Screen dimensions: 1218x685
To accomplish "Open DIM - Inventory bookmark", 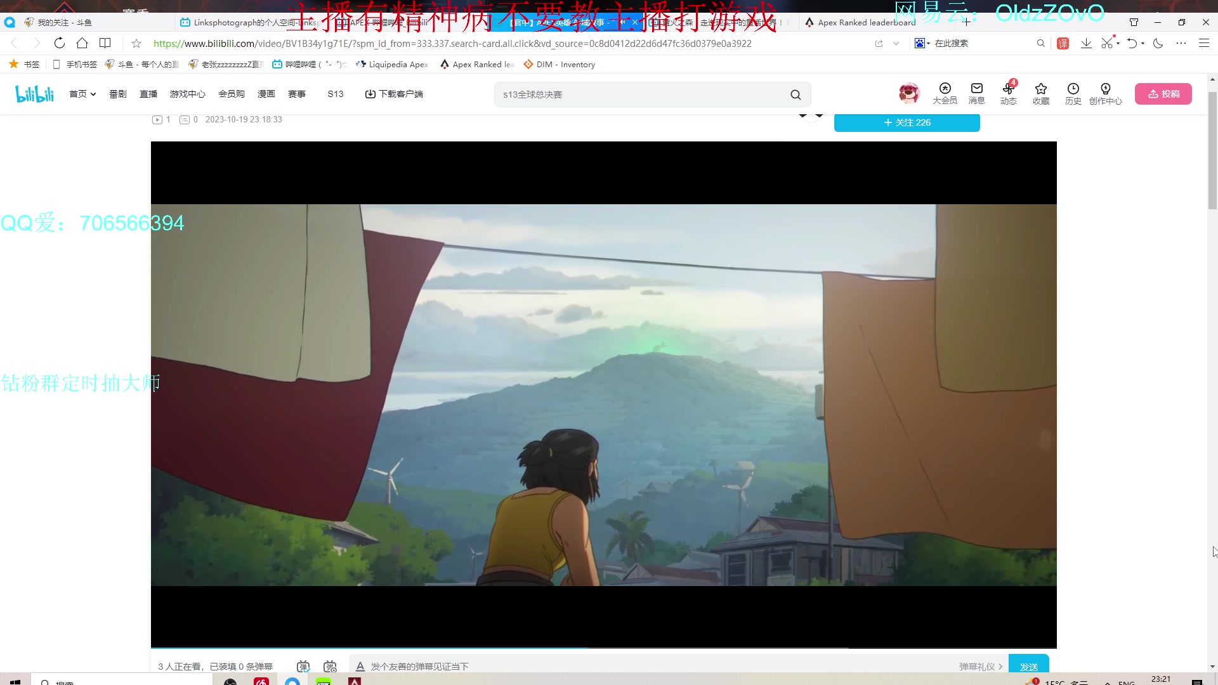I will click(559, 64).
